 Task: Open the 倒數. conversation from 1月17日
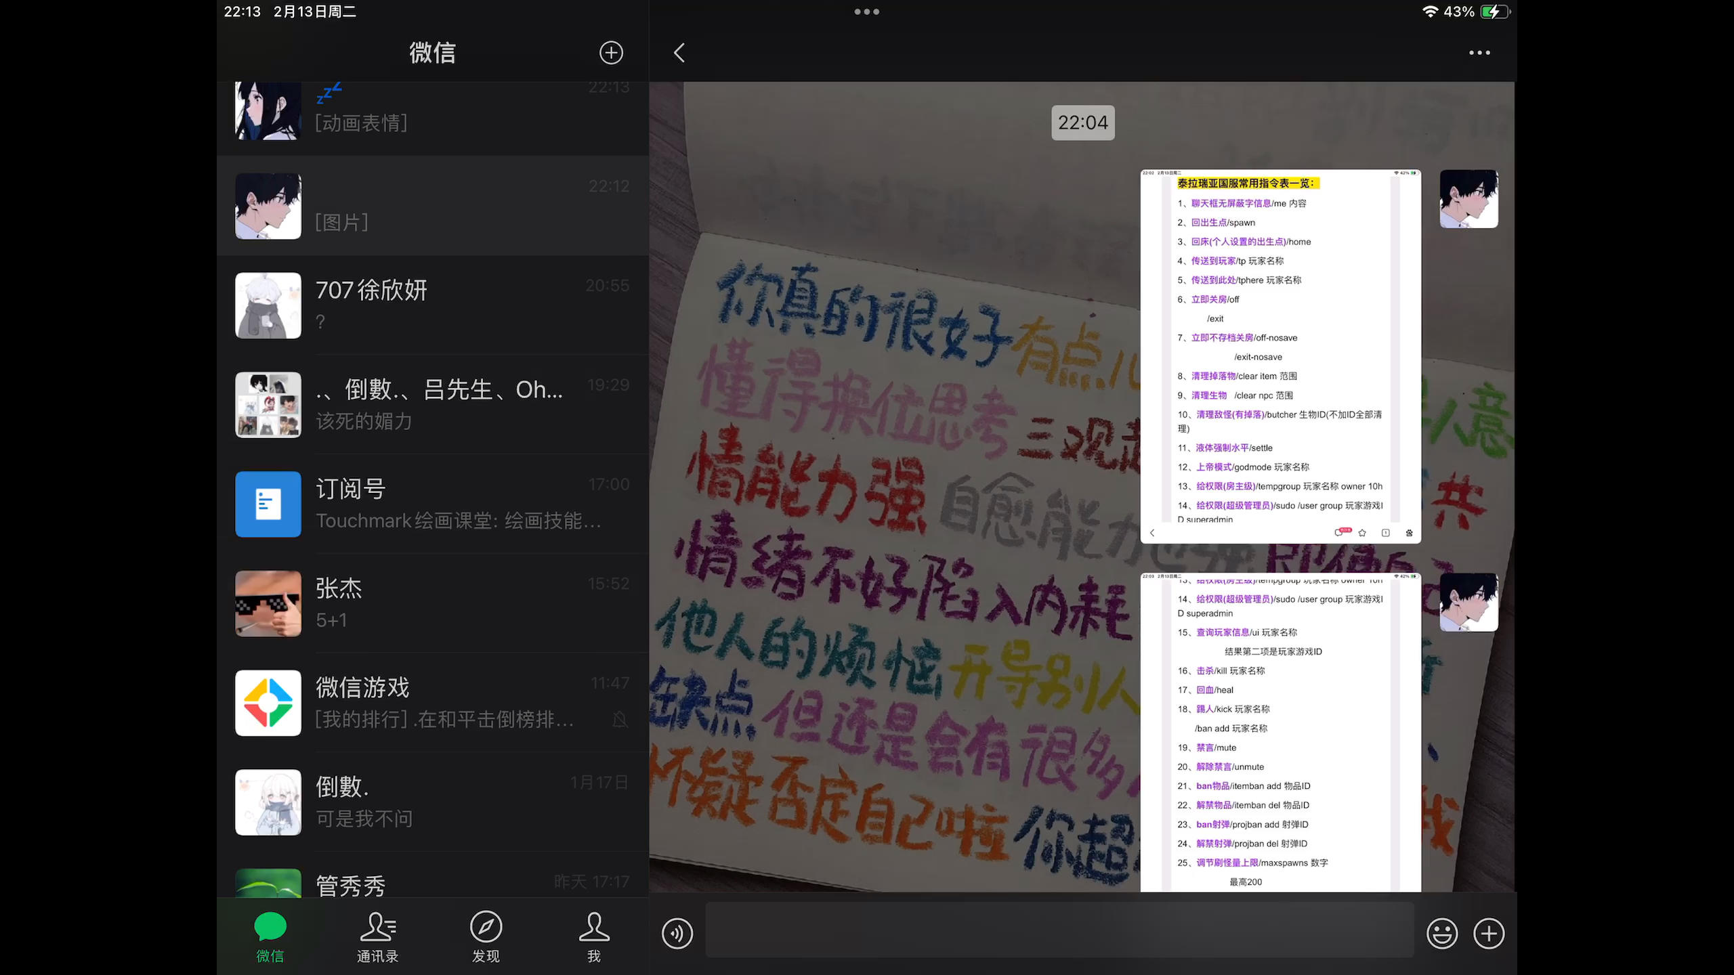(x=433, y=802)
